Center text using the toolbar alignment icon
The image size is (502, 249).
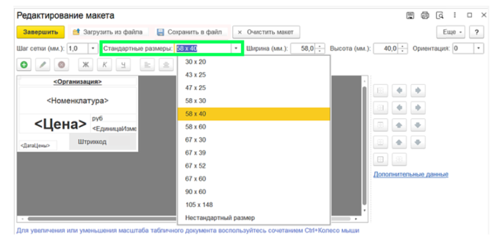[x=166, y=65]
